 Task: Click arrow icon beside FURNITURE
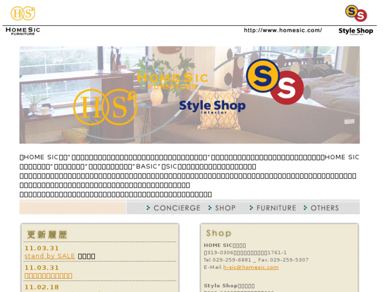(251, 208)
